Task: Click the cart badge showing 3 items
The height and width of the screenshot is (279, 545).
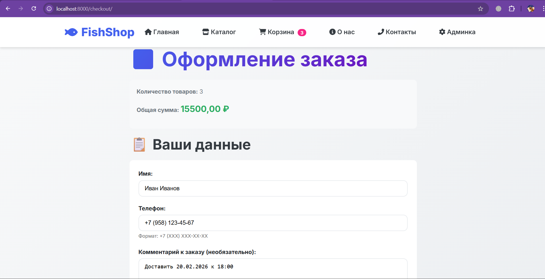Action: pos(302,32)
